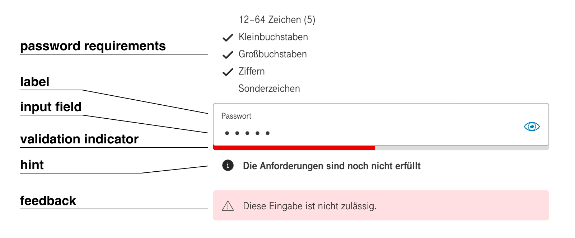Click the Sonderzeichen requirement text

pyautogui.click(x=269, y=89)
